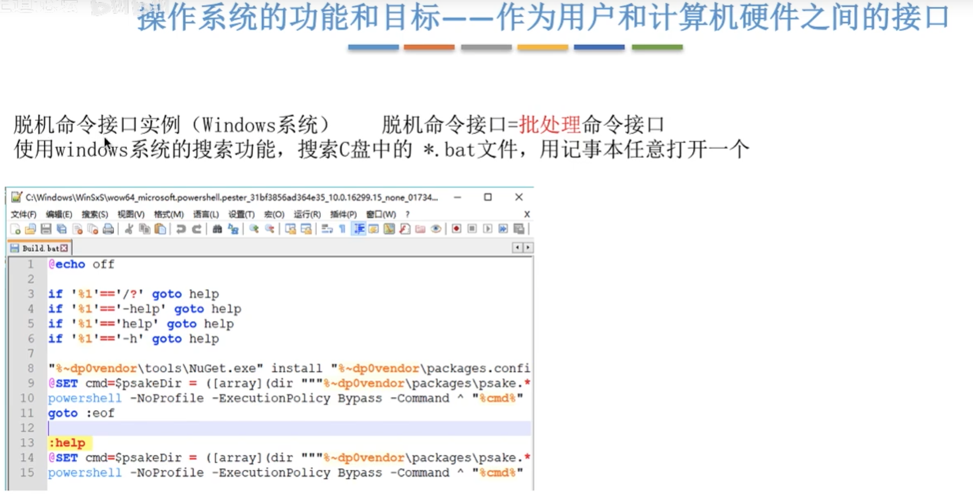Image resolution: width=973 pixels, height=502 pixels.
Task: Click the Zoom Out magnifier icon
Action: (270, 229)
